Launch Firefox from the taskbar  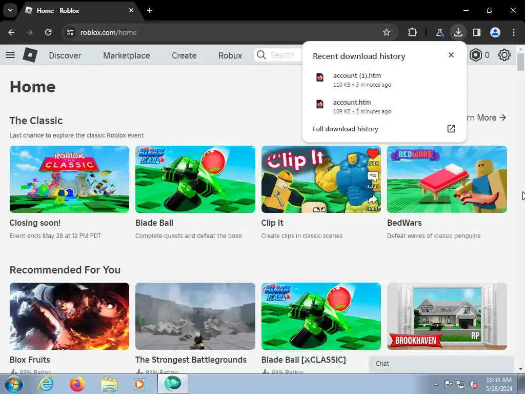click(x=77, y=384)
